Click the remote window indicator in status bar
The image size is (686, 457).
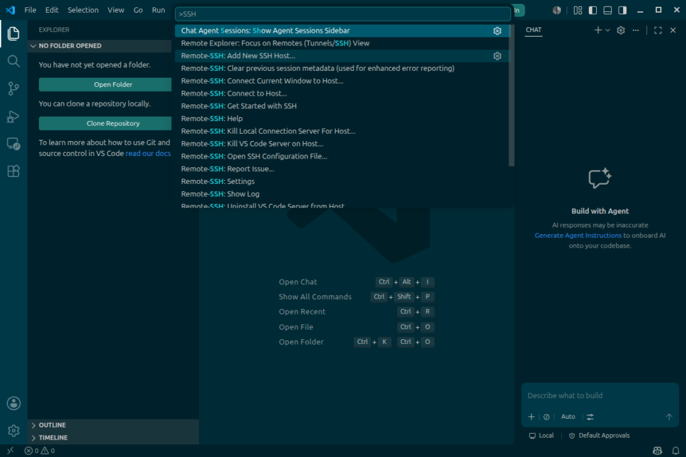(10, 450)
